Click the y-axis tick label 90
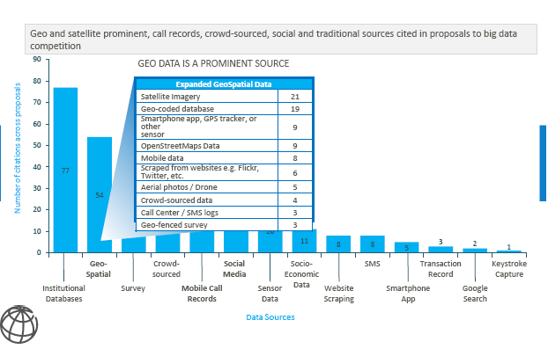Screen dimensions: 548x349 tap(37, 59)
